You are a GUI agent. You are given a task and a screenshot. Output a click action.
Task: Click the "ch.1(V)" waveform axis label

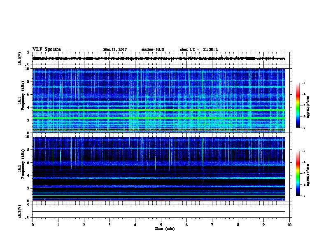(19, 58)
